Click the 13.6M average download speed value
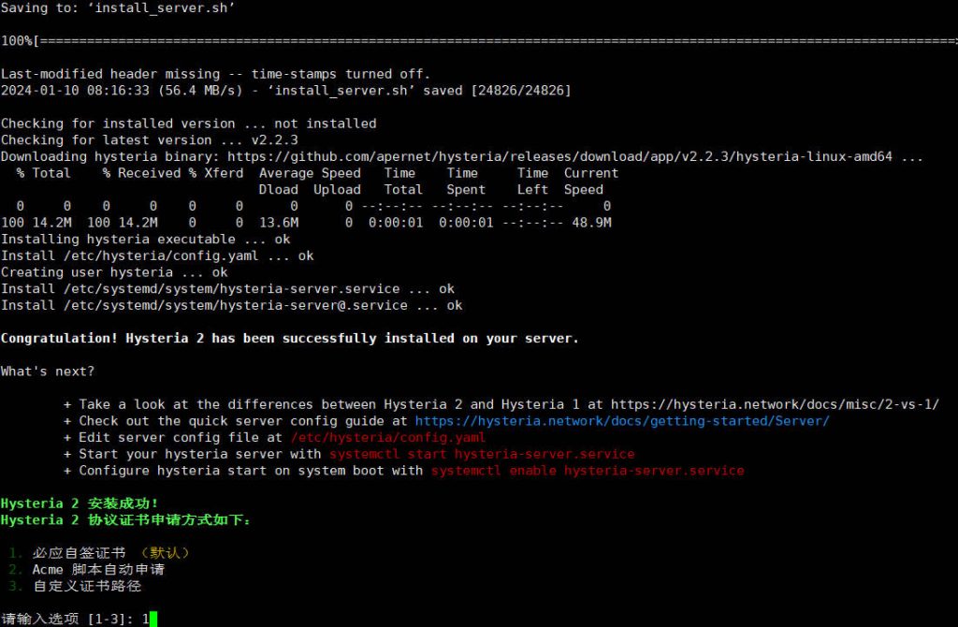The image size is (958, 627). click(x=279, y=223)
